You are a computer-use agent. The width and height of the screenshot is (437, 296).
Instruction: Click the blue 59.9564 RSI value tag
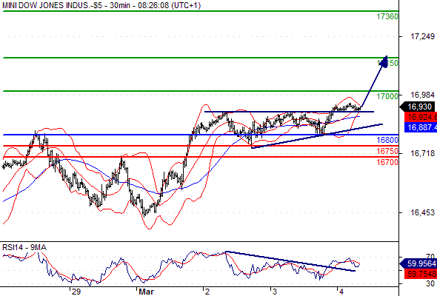pyautogui.click(x=418, y=263)
